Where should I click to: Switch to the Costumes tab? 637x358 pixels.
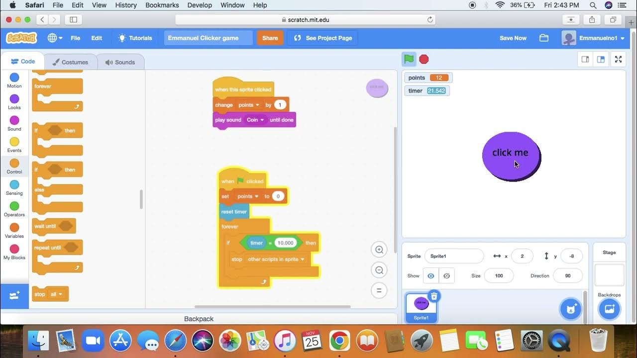tap(70, 62)
